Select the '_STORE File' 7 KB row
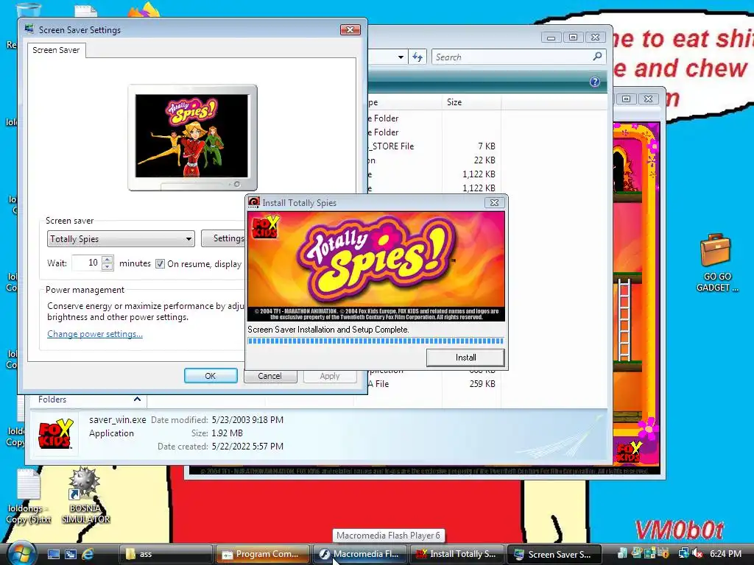 433,146
